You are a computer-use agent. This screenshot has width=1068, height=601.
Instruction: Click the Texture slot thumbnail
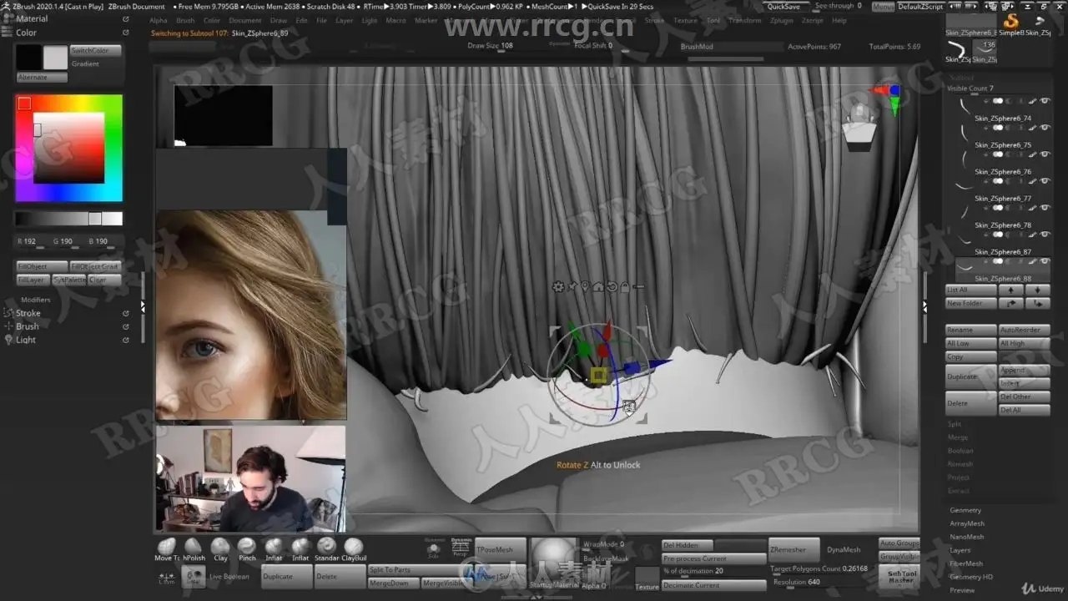(647, 578)
